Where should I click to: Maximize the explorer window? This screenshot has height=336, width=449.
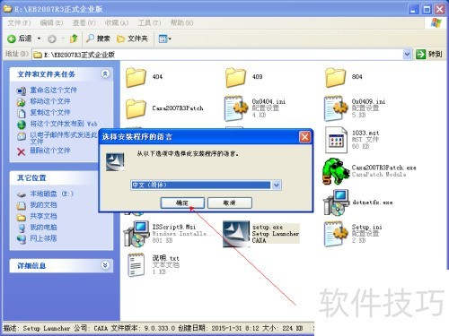[427, 9]
